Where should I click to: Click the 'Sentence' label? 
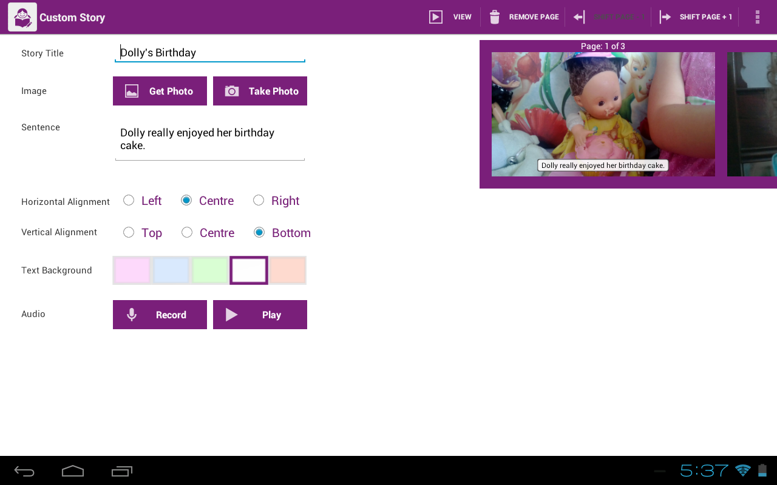click(x=41, y=127)
